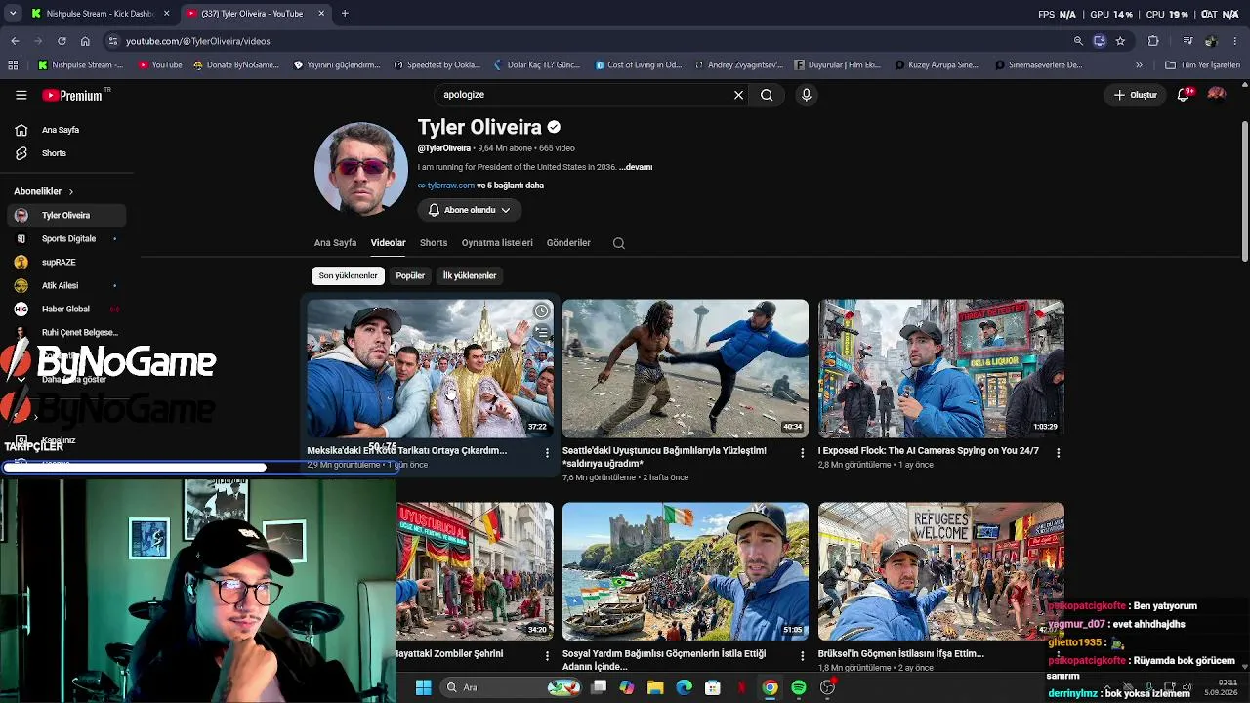Search within channel using the magnifier icon

coord(618,243)
